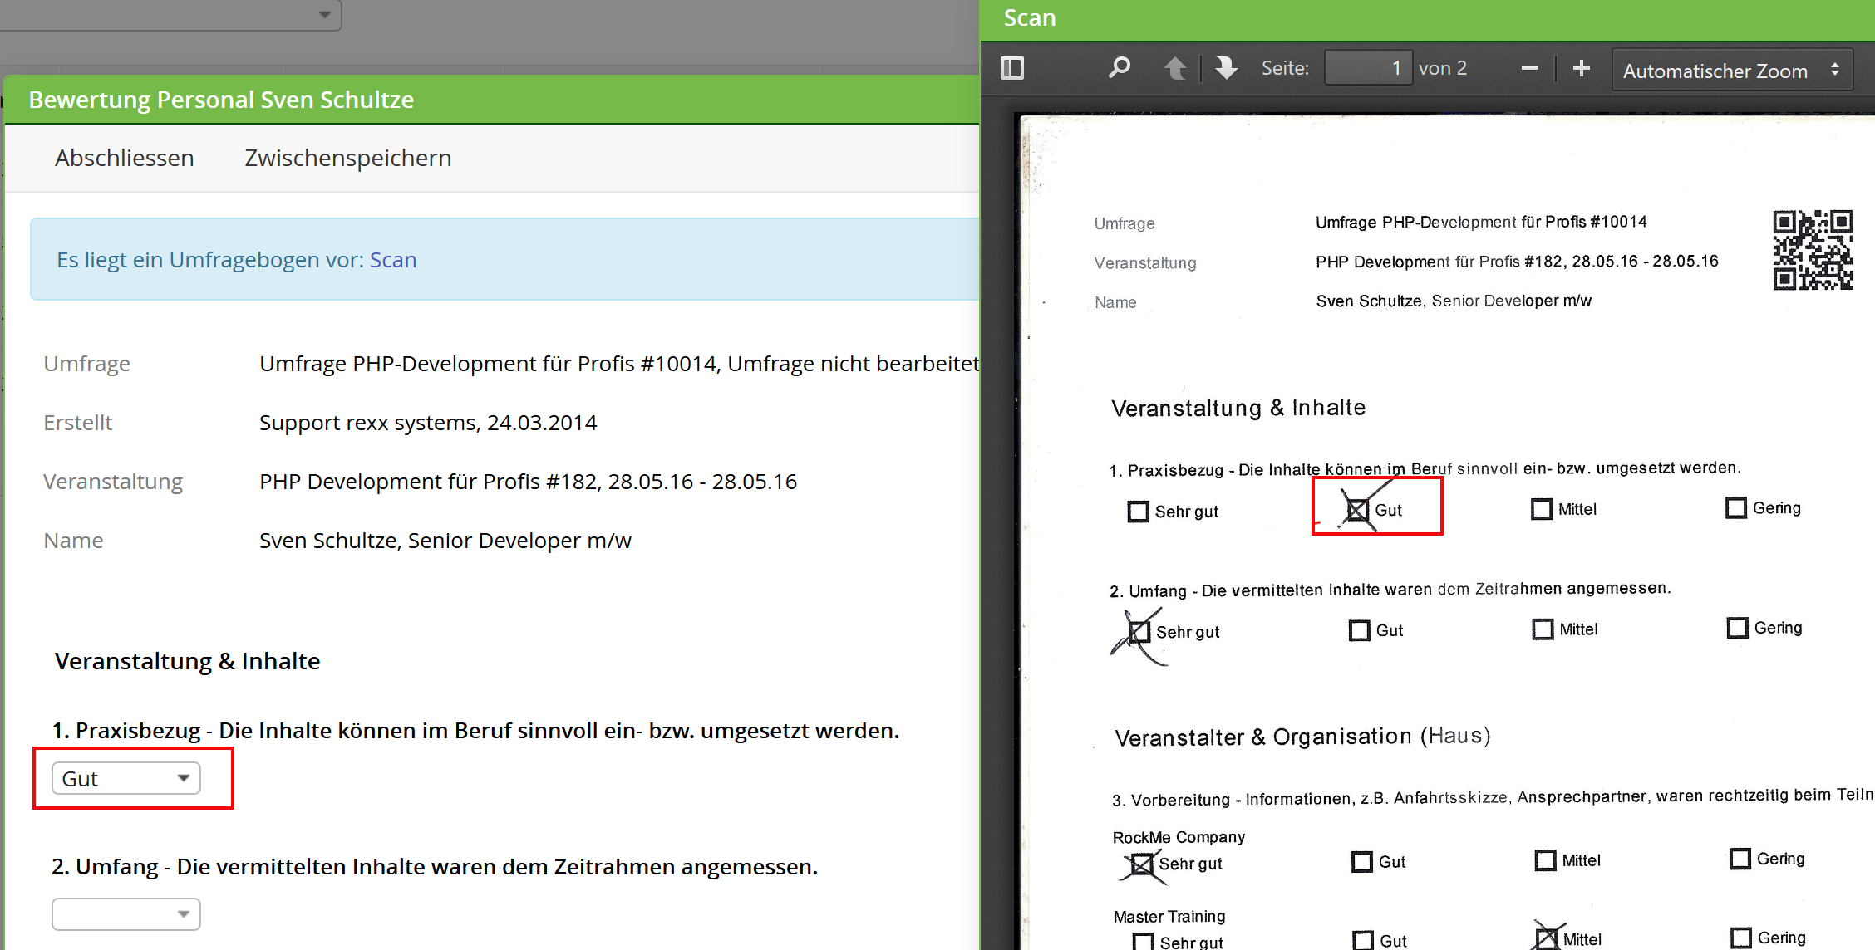Click Gering checkbox for Umfang
The image size is (1875, 950).
tap(1738, 628)
